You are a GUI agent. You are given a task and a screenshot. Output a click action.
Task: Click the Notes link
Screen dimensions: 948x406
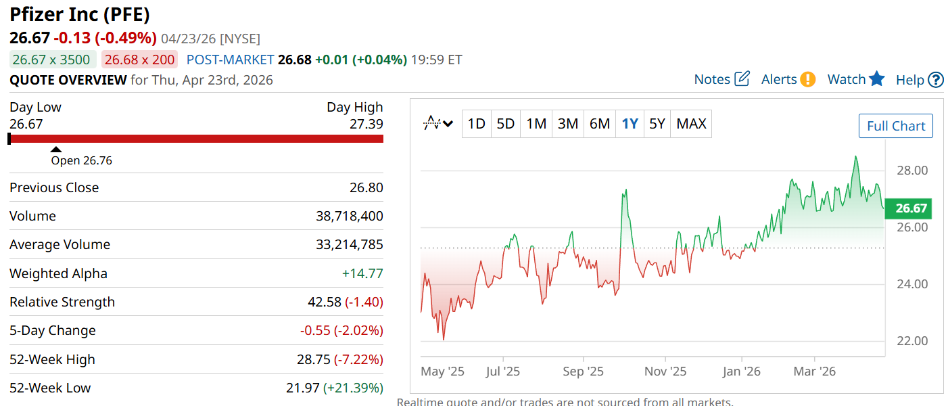[x=712, y=79]
